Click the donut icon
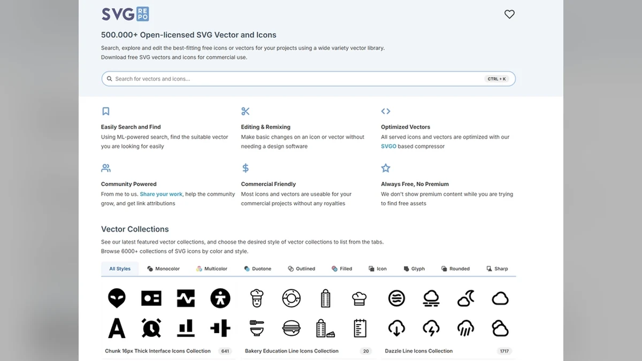This screenshot has height=361, width=642. (292, 298)
